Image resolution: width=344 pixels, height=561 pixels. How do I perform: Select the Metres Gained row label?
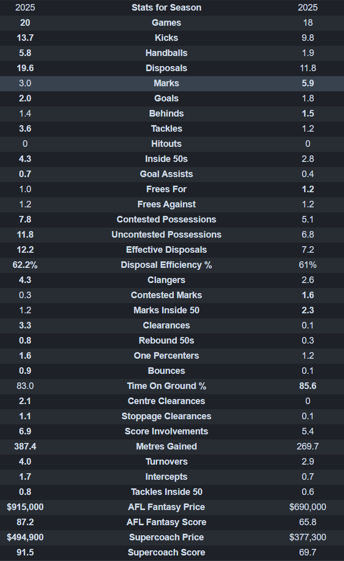point(166,446)
